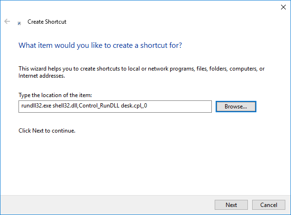Viewport: 291px width, 215px height.
Task: Focus the item location text box
Action: pyautogui.click(x=115, y=107)
